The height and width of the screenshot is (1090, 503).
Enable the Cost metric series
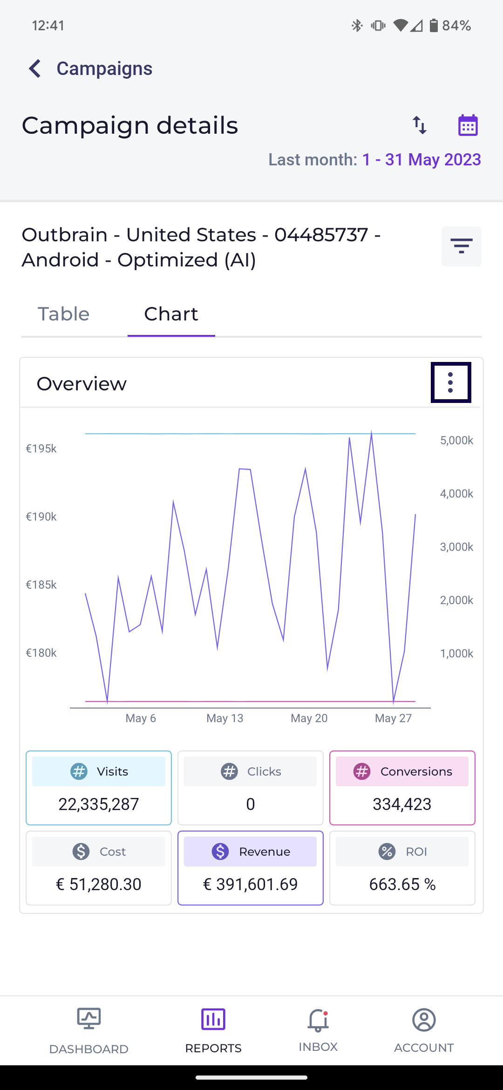click(99, 867)
